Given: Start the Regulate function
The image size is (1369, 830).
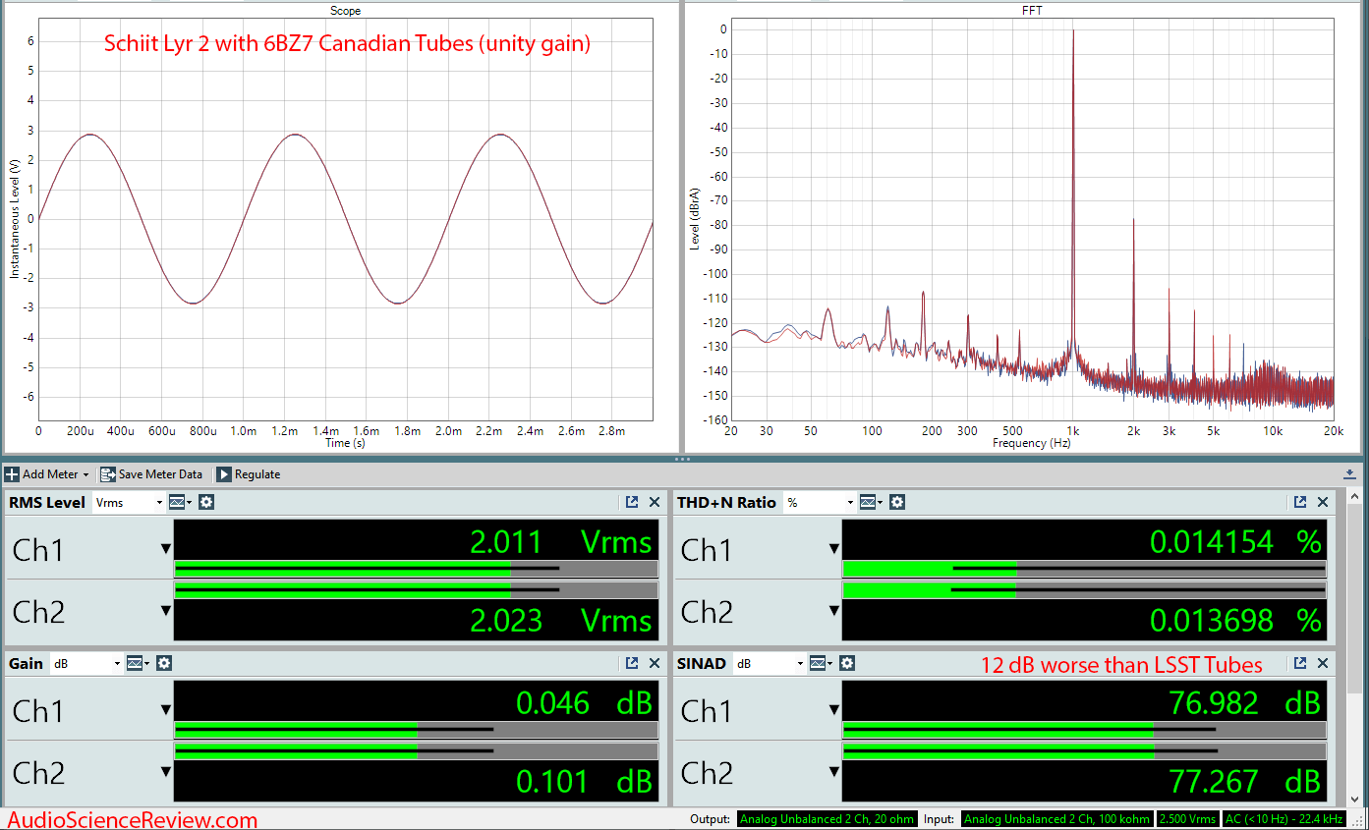Looking at the screenshot, I should coord(248,474).
